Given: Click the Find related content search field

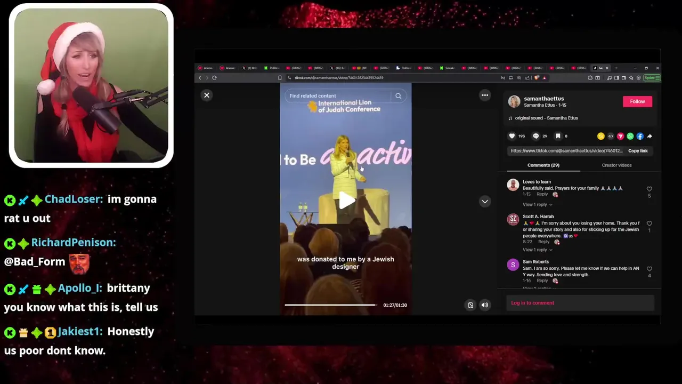Looking at the screenshot, I should click(339, 96).
